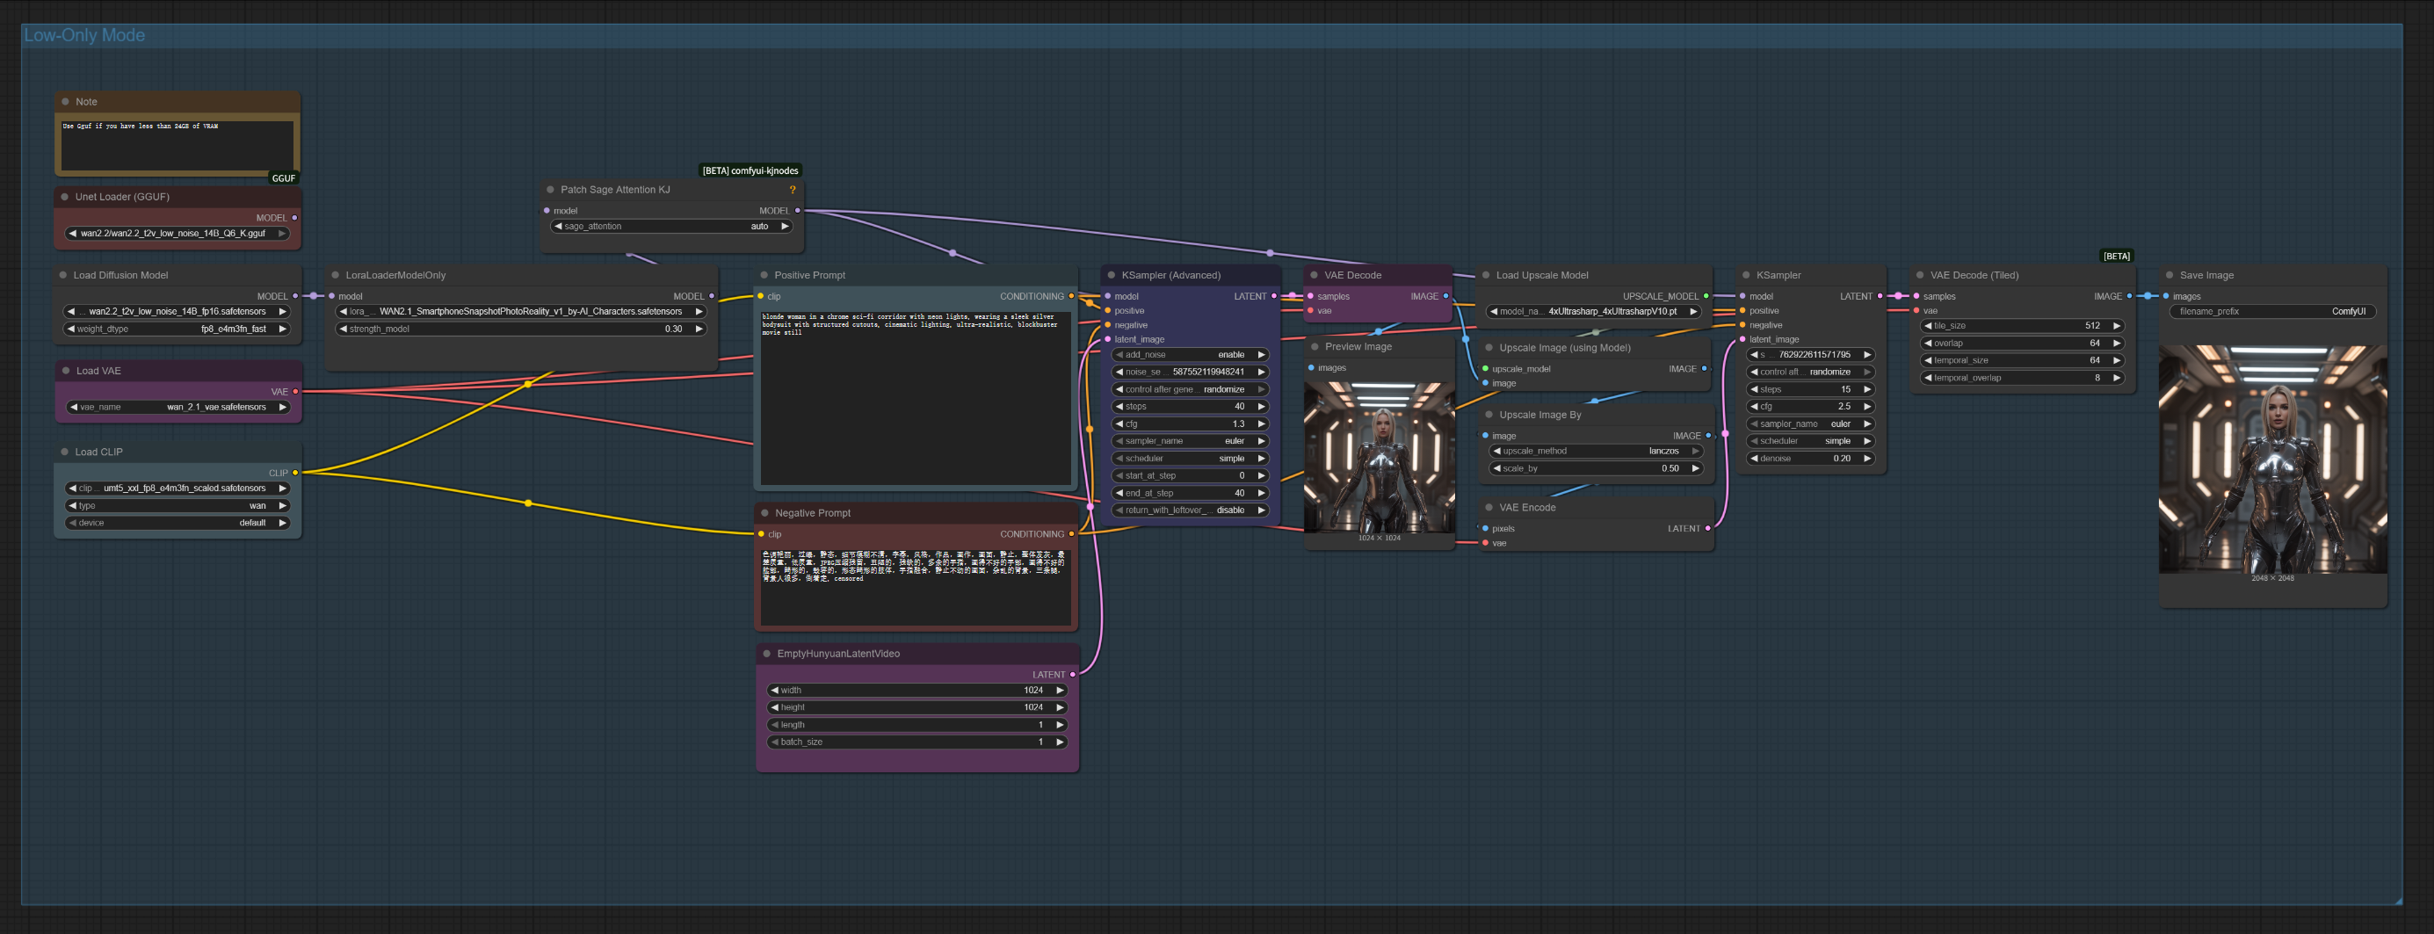
Task: Collapse the Load CLIP node dot
Action: tap(65, 453)
